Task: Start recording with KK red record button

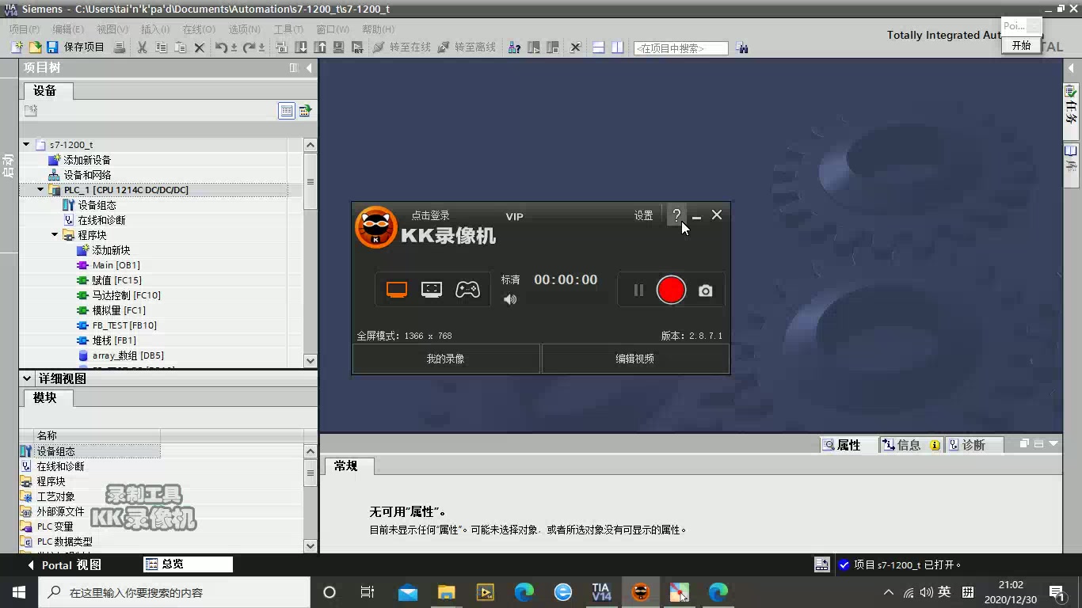Action: point(671,290)
